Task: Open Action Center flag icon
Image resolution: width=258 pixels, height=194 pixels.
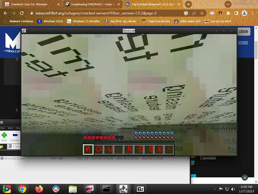Action: pos(221,189)
